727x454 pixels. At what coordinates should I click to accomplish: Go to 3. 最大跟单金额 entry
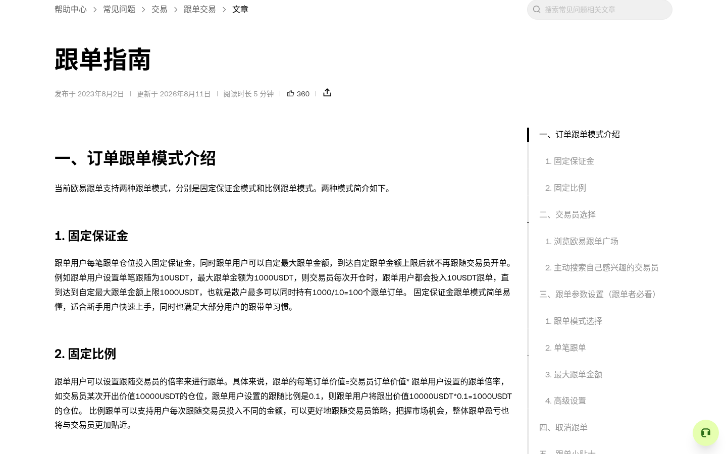click(574, 374)
